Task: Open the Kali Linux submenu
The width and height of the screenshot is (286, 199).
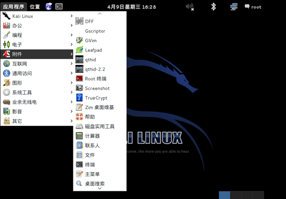Action: click(x=37, y=16)
